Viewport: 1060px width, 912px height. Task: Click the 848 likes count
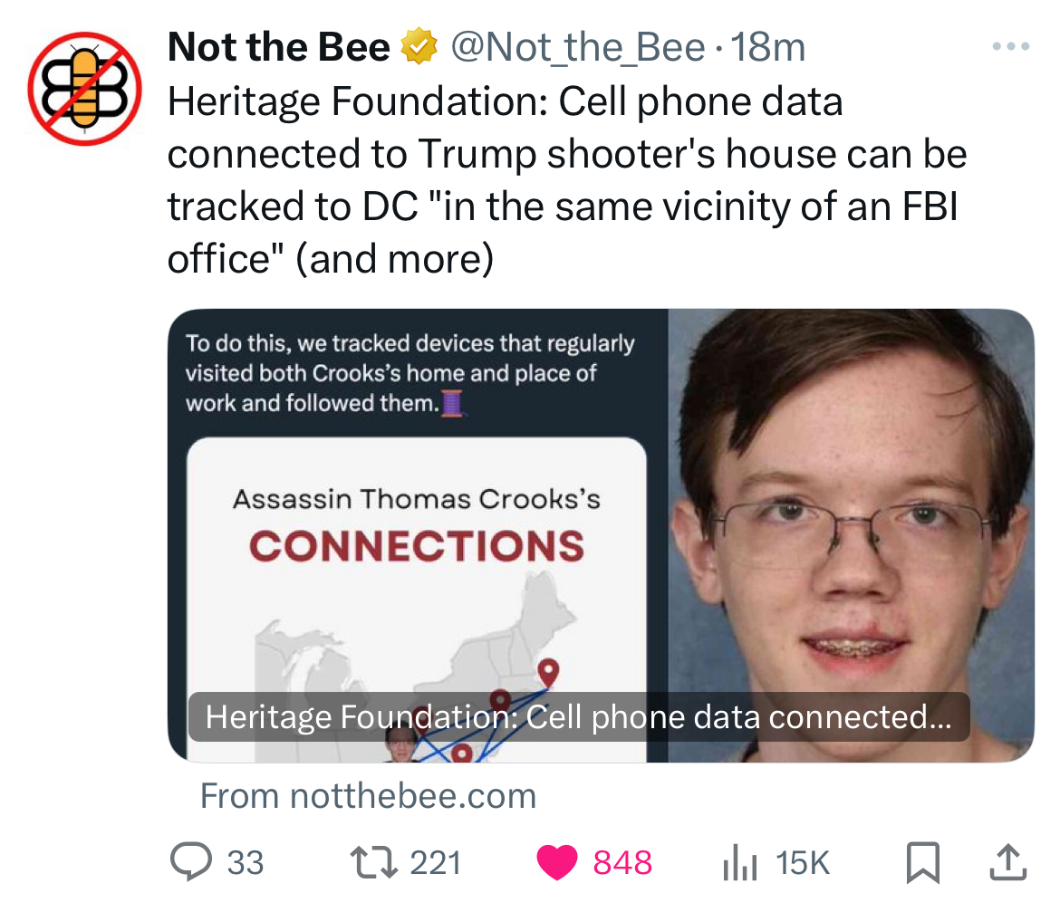[x=622, y=863]
